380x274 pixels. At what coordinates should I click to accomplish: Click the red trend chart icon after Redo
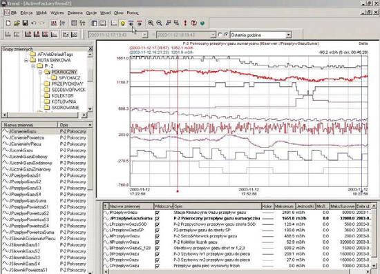tap(54, 23)
